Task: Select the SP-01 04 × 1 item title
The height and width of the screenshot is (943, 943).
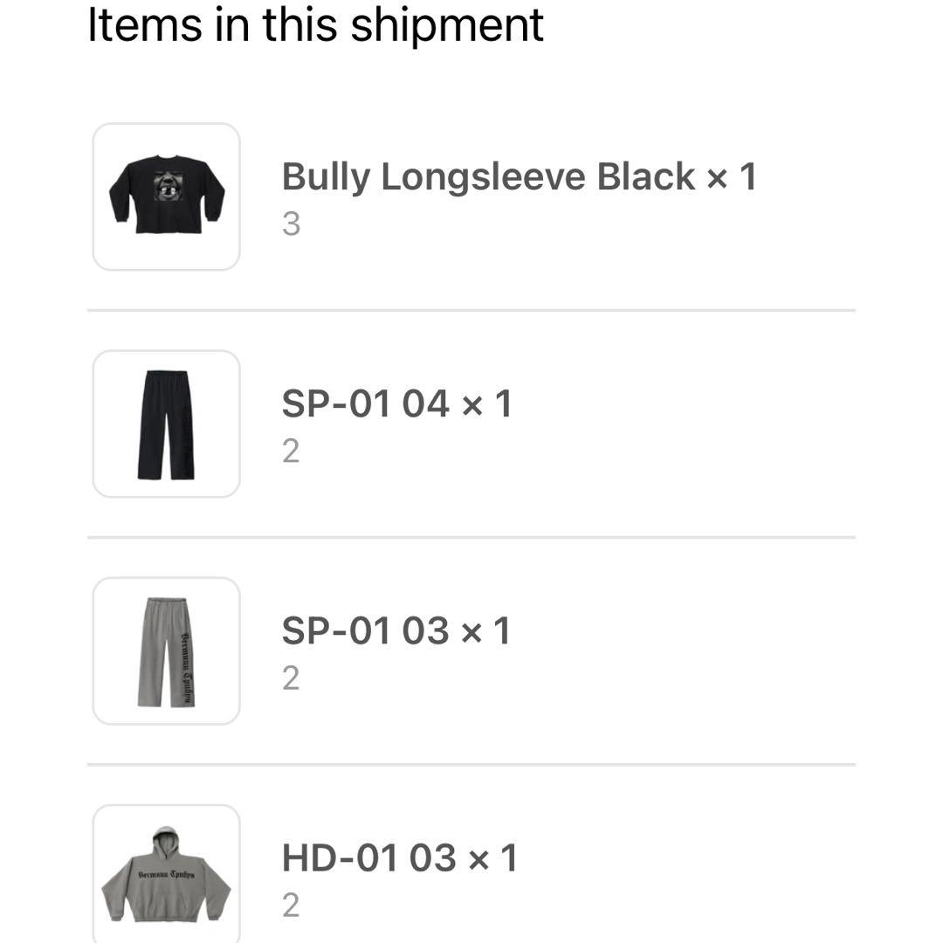Action: 397,403
